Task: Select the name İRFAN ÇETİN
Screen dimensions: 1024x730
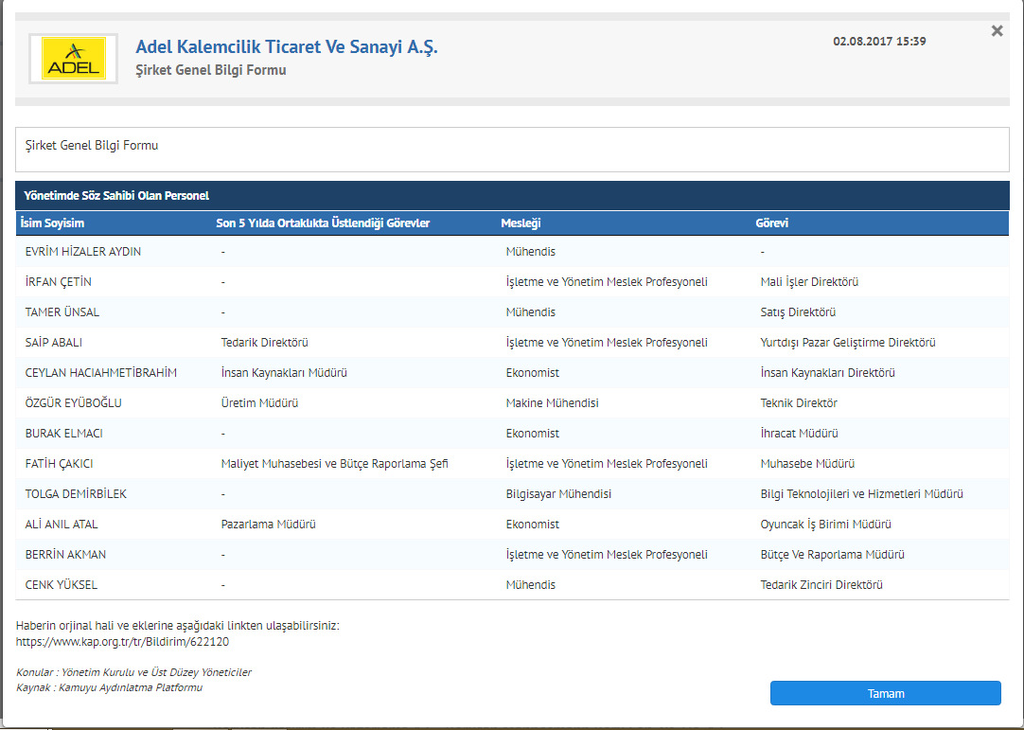Action: coord(58,281)
